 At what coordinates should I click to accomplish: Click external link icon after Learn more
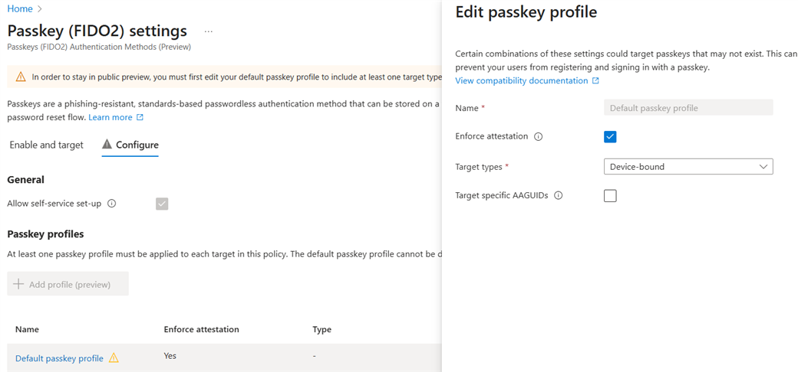[140, 117]
